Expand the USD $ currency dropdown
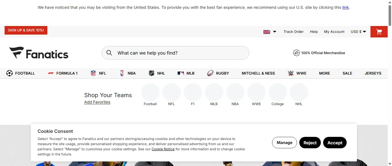This screenshot has height=166, width=392. point(358,32)
